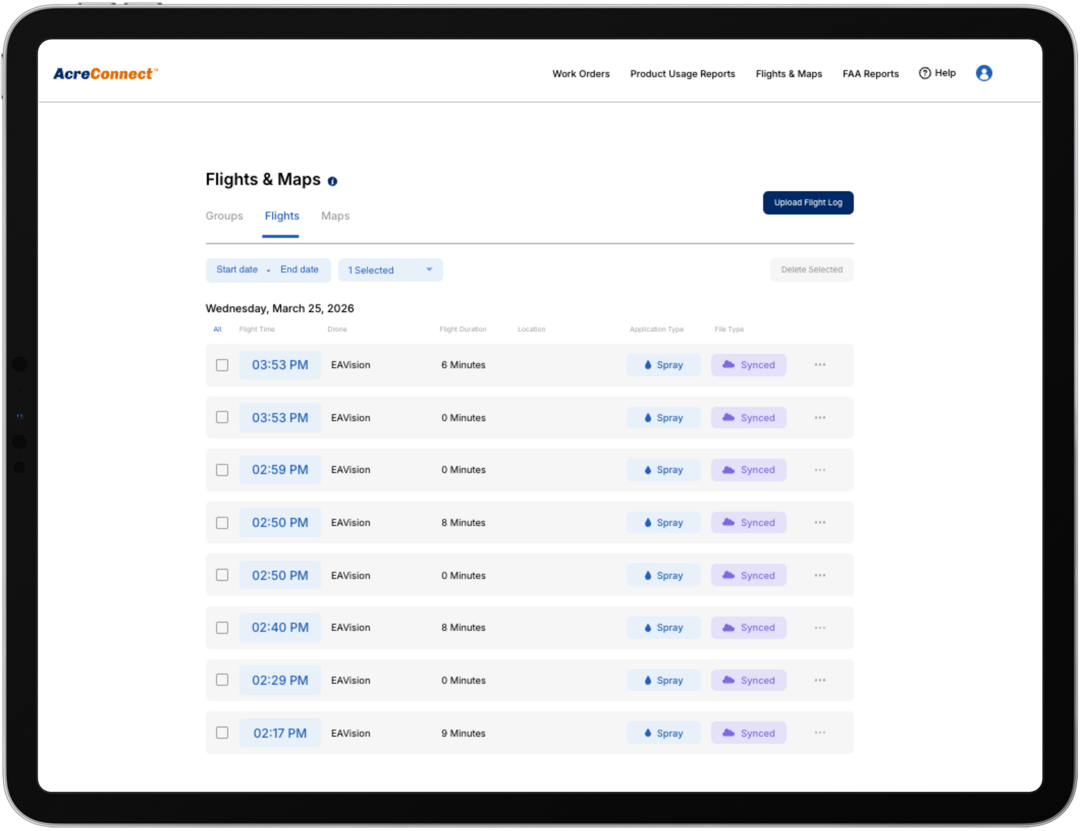1080x831 pixels.
Task: Open three-dot menu for 02:59 PM flight
Action: pos(820,470)
